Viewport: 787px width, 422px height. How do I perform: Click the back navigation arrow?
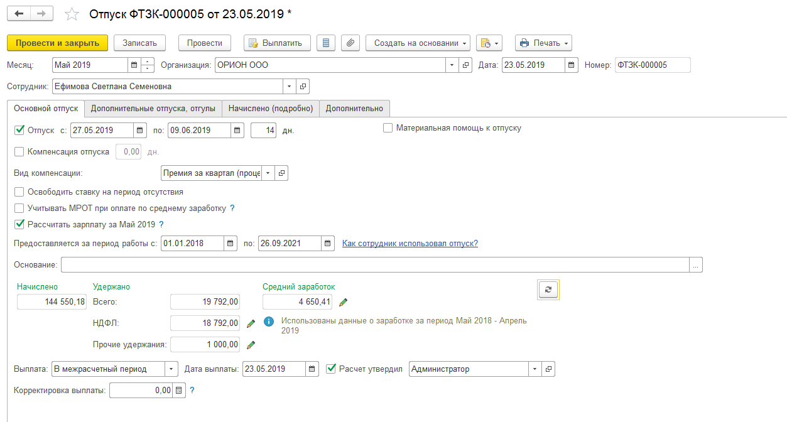[x=18, y=13]
